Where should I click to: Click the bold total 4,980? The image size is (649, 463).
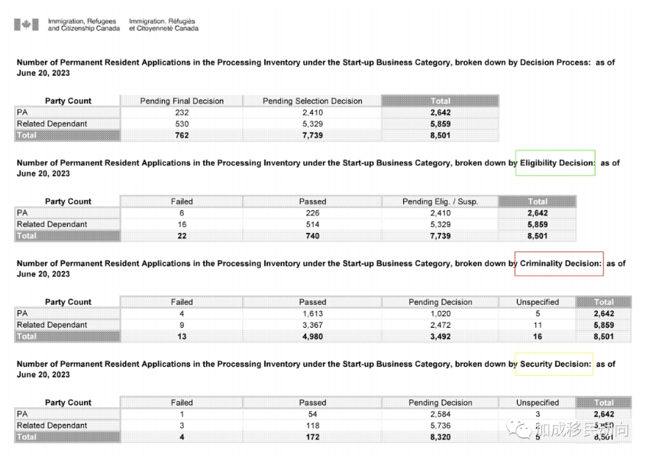312,337
